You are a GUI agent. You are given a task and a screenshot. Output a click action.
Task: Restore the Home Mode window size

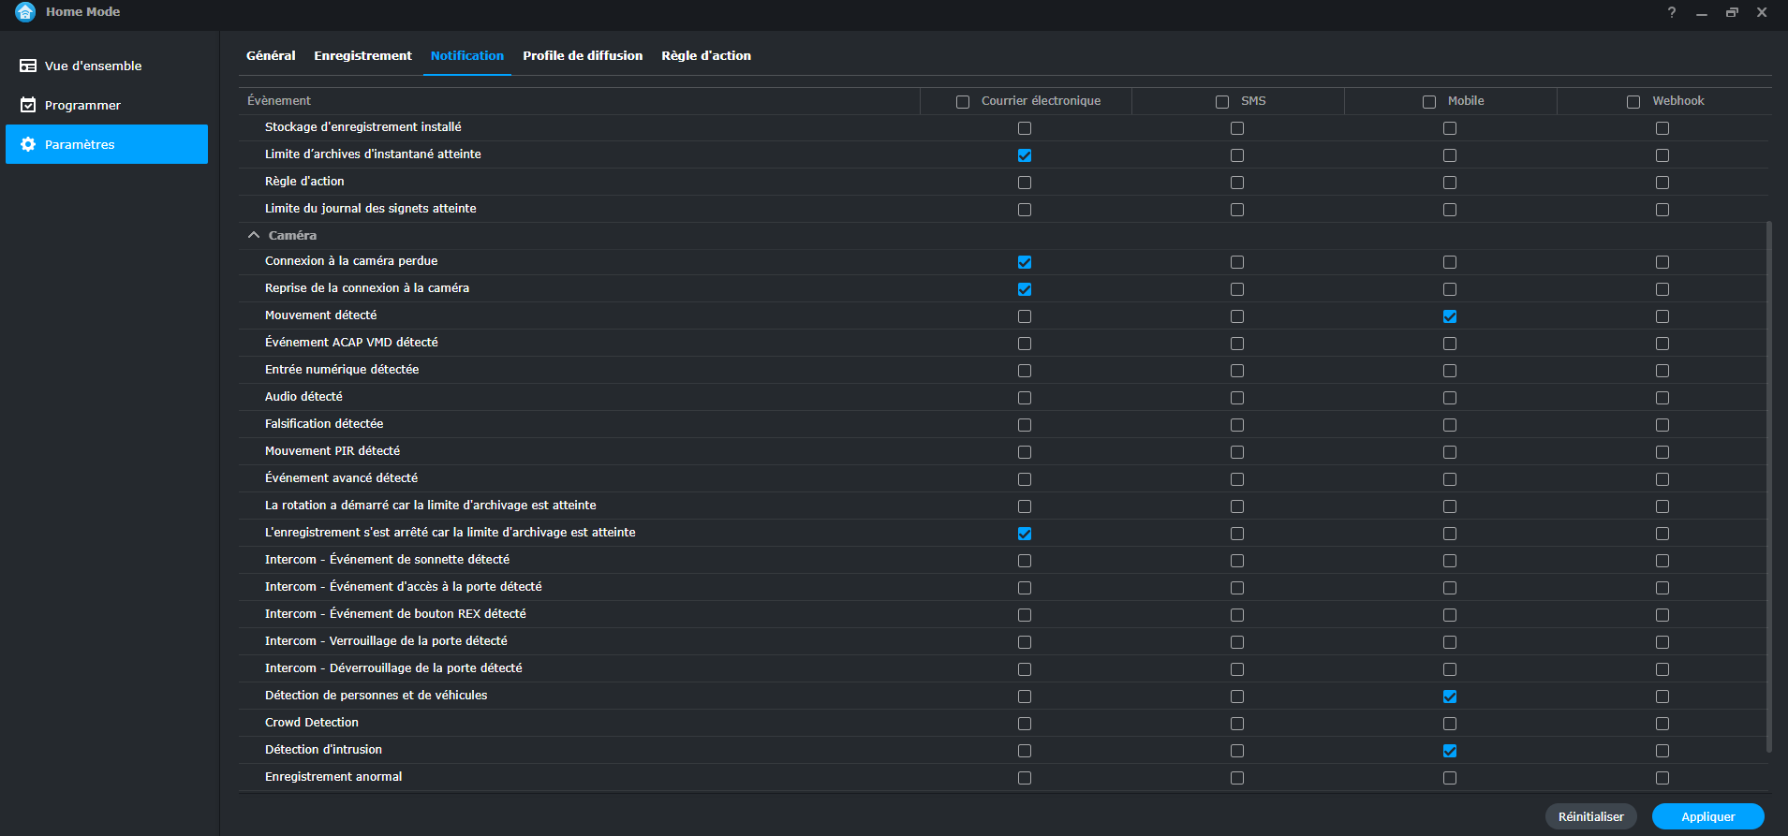[1732, 12]
